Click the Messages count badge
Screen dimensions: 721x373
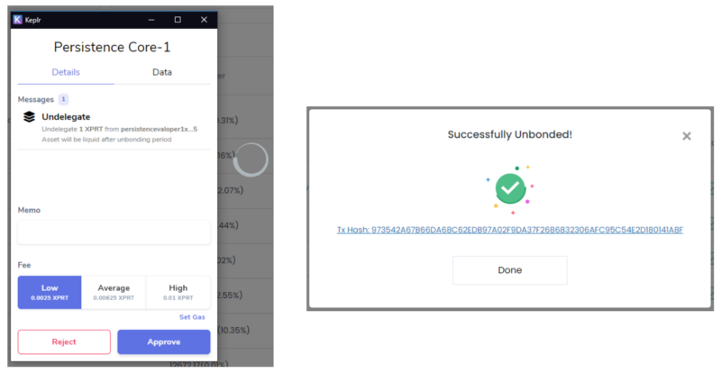point(63,99)
